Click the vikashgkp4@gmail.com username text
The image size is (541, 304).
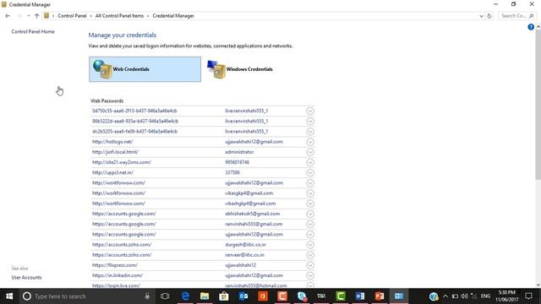point(250,204)
